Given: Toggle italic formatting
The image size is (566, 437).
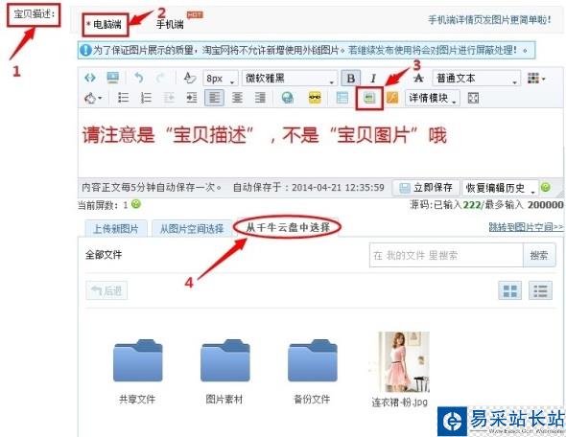Looking at the screenshot, I should tap(373, 79).
